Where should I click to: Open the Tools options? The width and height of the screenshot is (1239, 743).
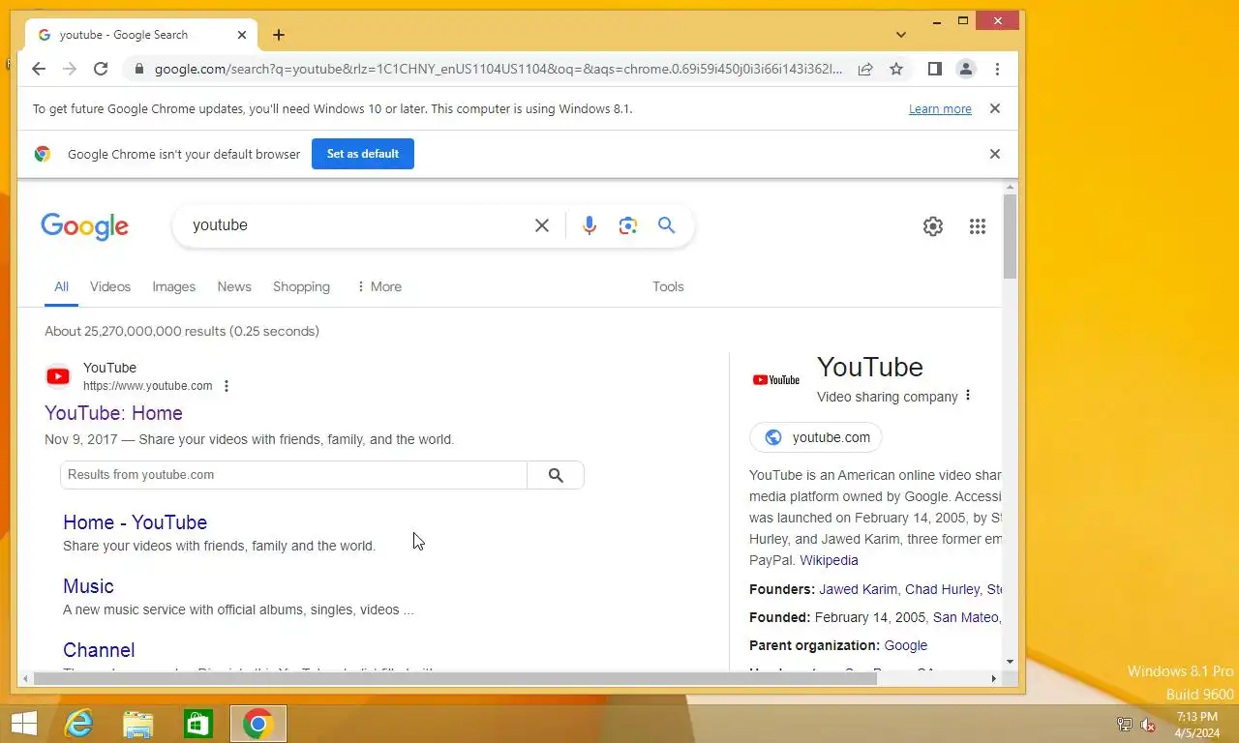tap(668, 286)
